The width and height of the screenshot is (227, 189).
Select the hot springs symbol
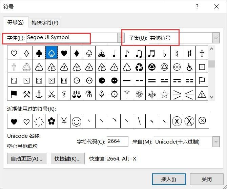coord(102,53)
